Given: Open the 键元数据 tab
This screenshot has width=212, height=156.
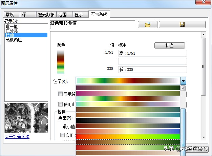Looking at the screenshot, I should (x=46, y=15).
